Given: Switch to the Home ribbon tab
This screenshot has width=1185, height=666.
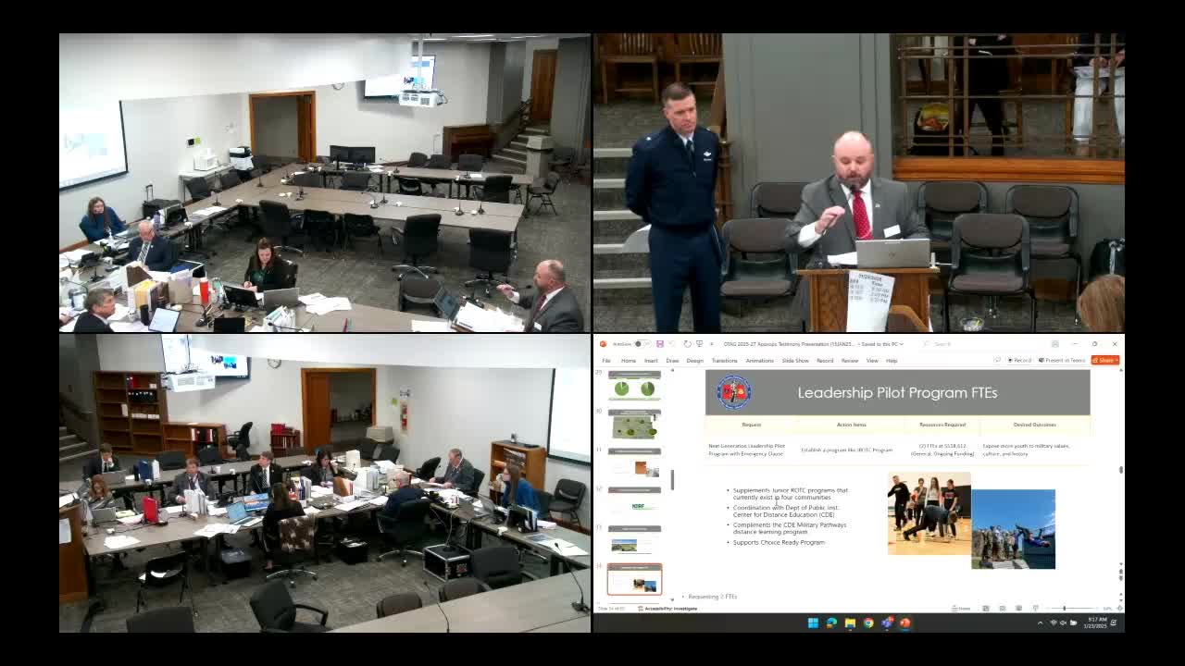Looking at the screenshot, I should click(x=629, y=361).
